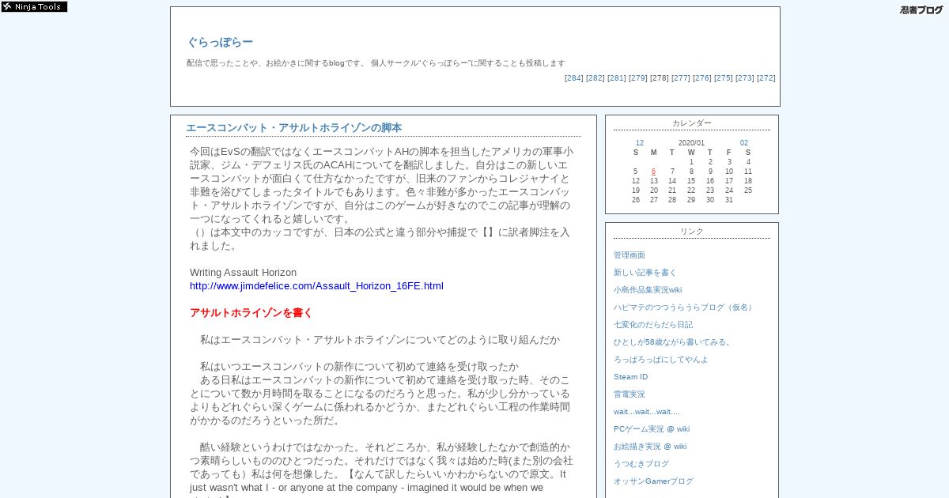
Task: Open the エースコンバット・アサルトホライゾンの脚本 post title
Action: click(x=293, y=127)
